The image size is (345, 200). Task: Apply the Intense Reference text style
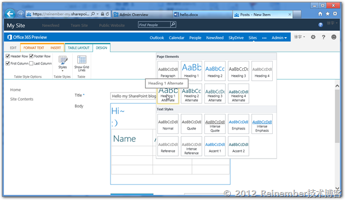pos(191,146)
